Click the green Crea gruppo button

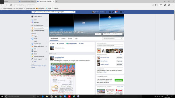(x=119, y=80)
